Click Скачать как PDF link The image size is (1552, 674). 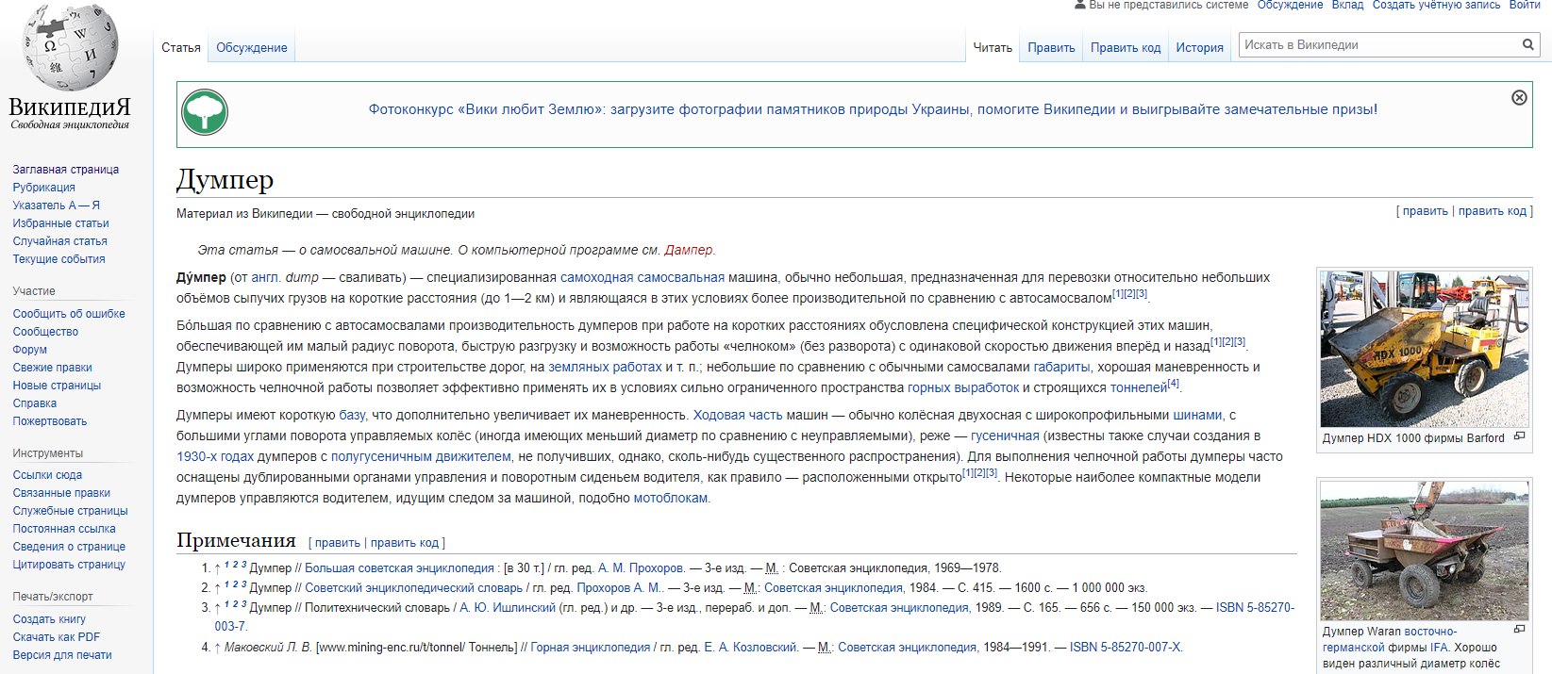point(56,637)
